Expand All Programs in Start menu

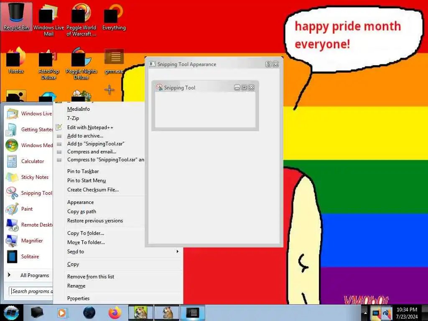click(29, 275)
